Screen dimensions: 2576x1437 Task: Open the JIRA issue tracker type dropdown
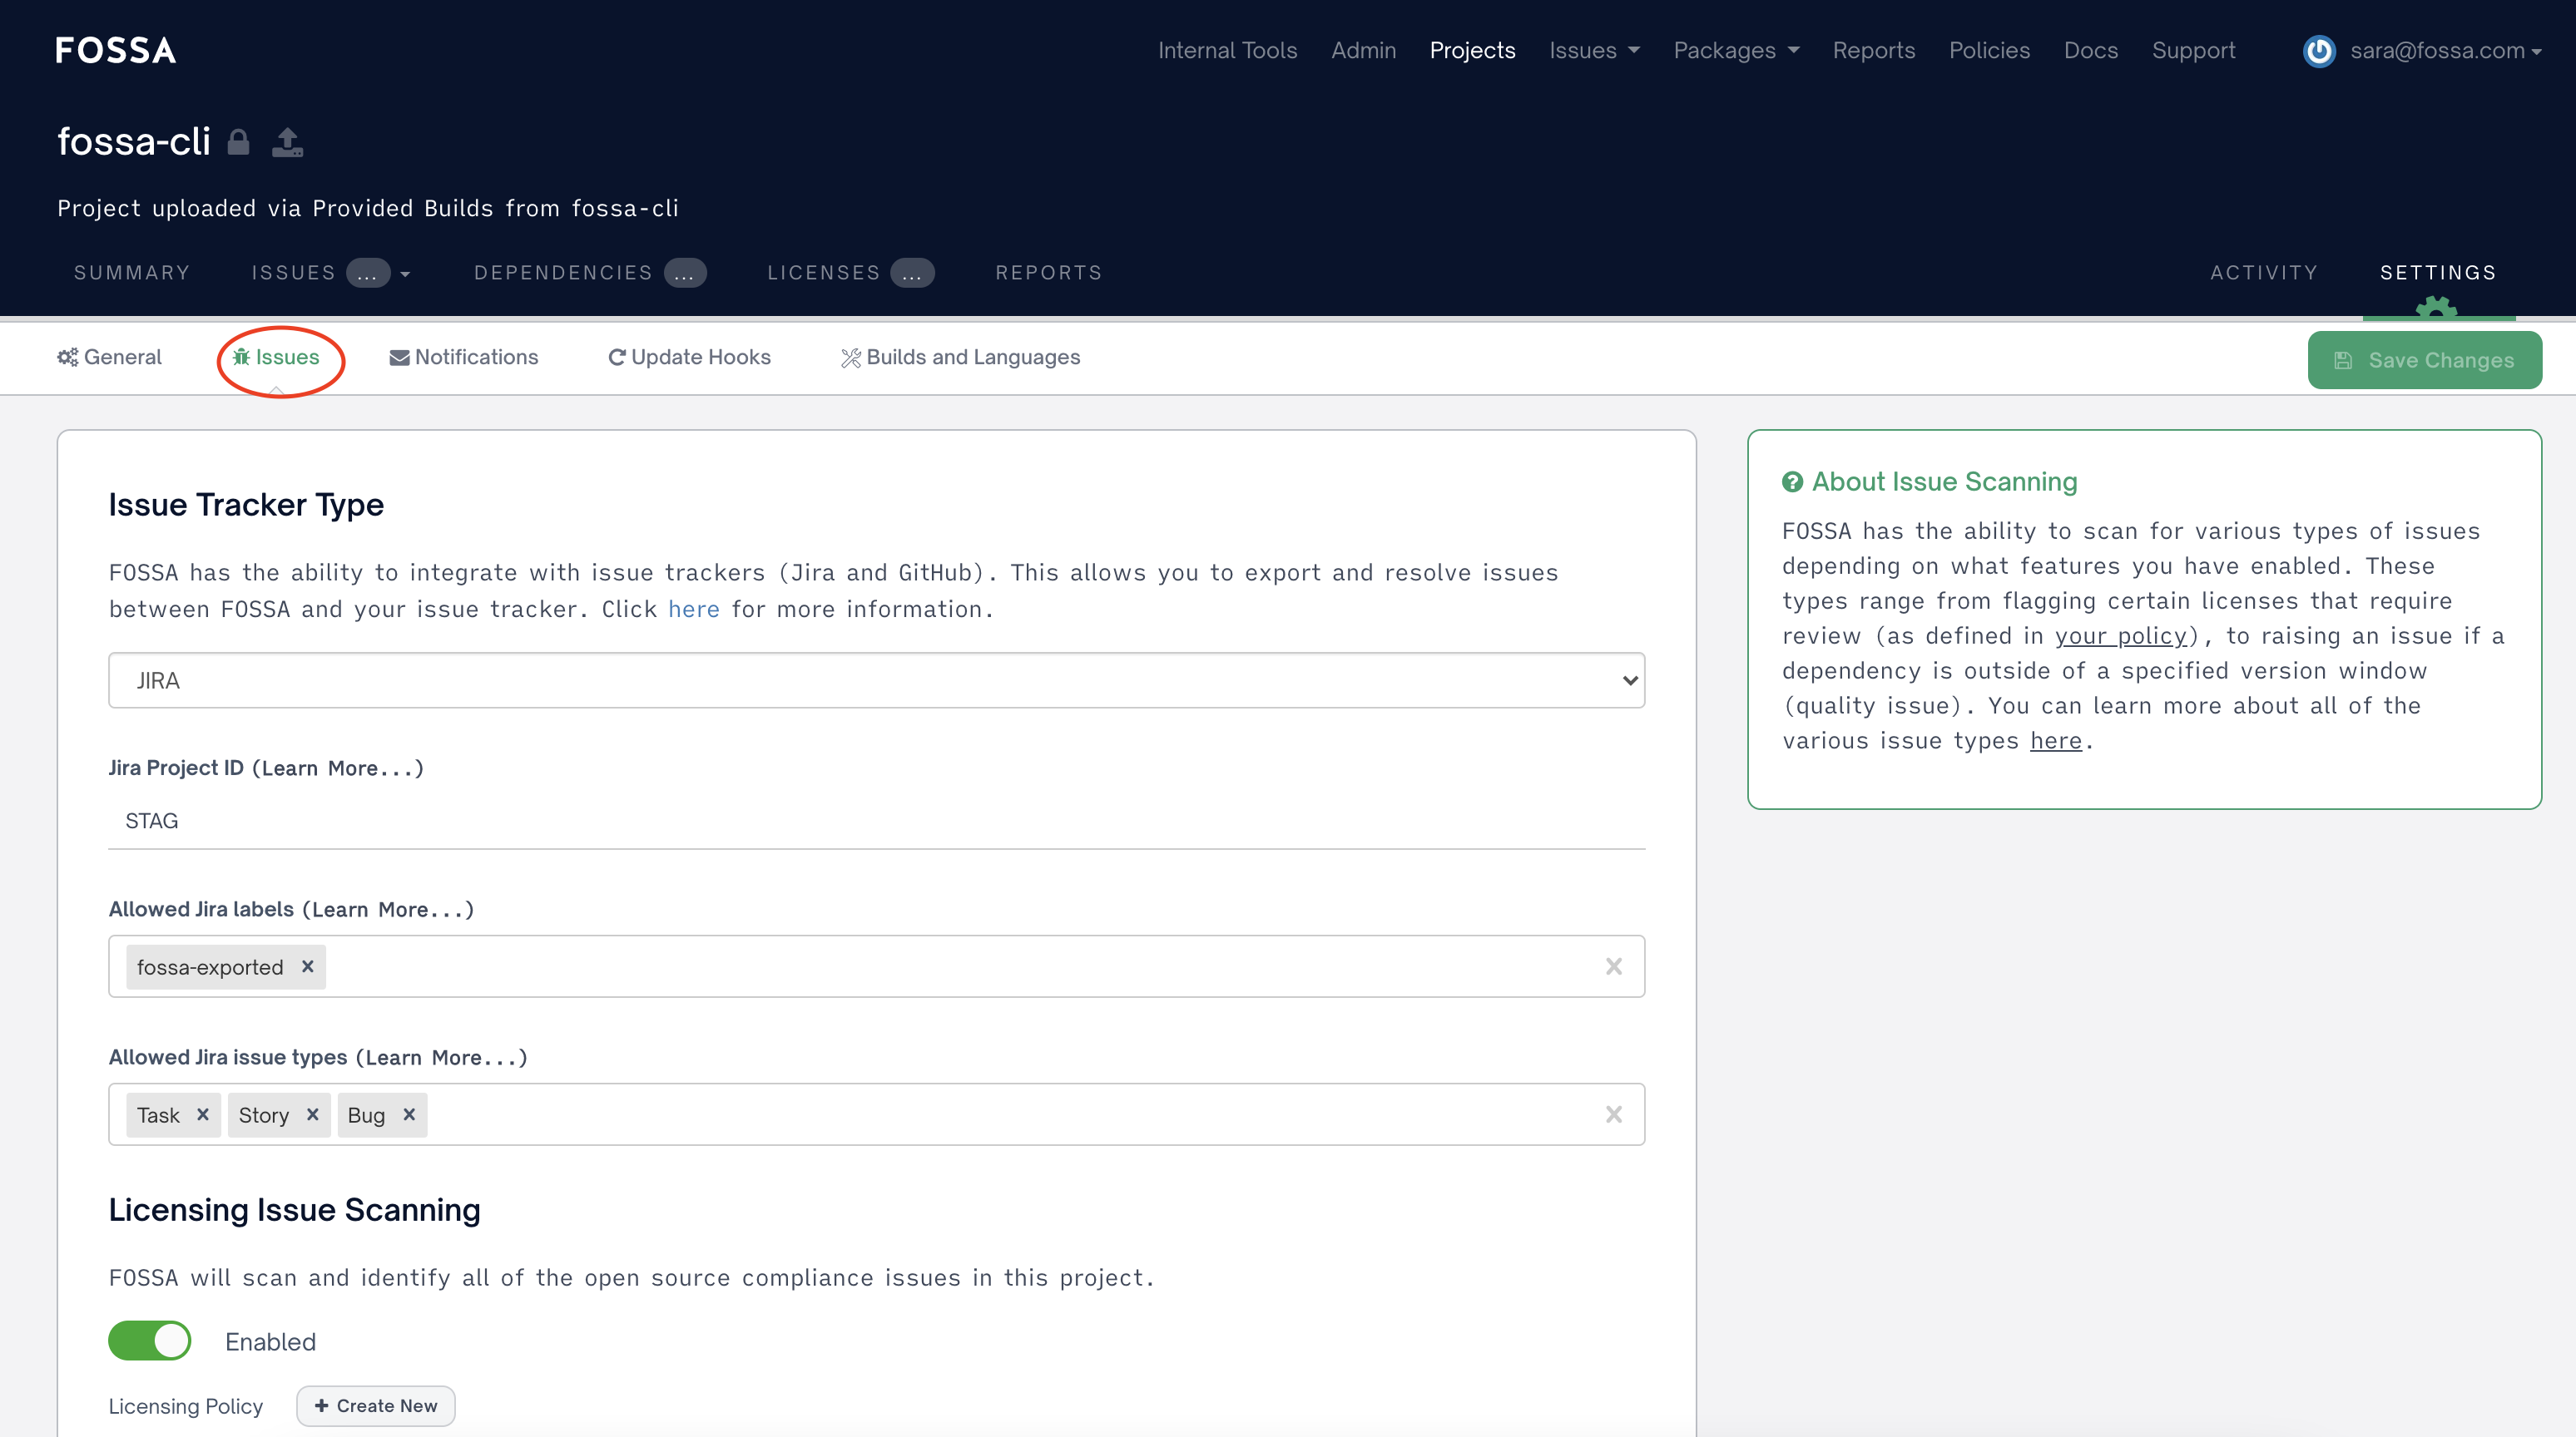point(876,680)
